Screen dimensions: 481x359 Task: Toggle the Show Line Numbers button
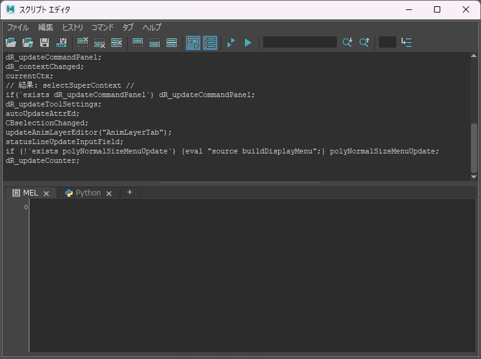coord(210,43)
